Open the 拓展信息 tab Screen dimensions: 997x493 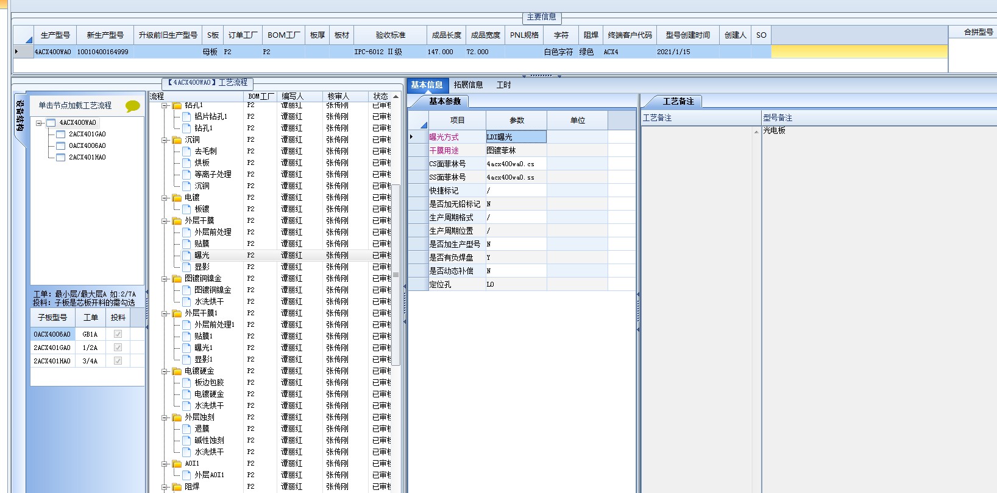pyautogui.click(x=468, y=85)
